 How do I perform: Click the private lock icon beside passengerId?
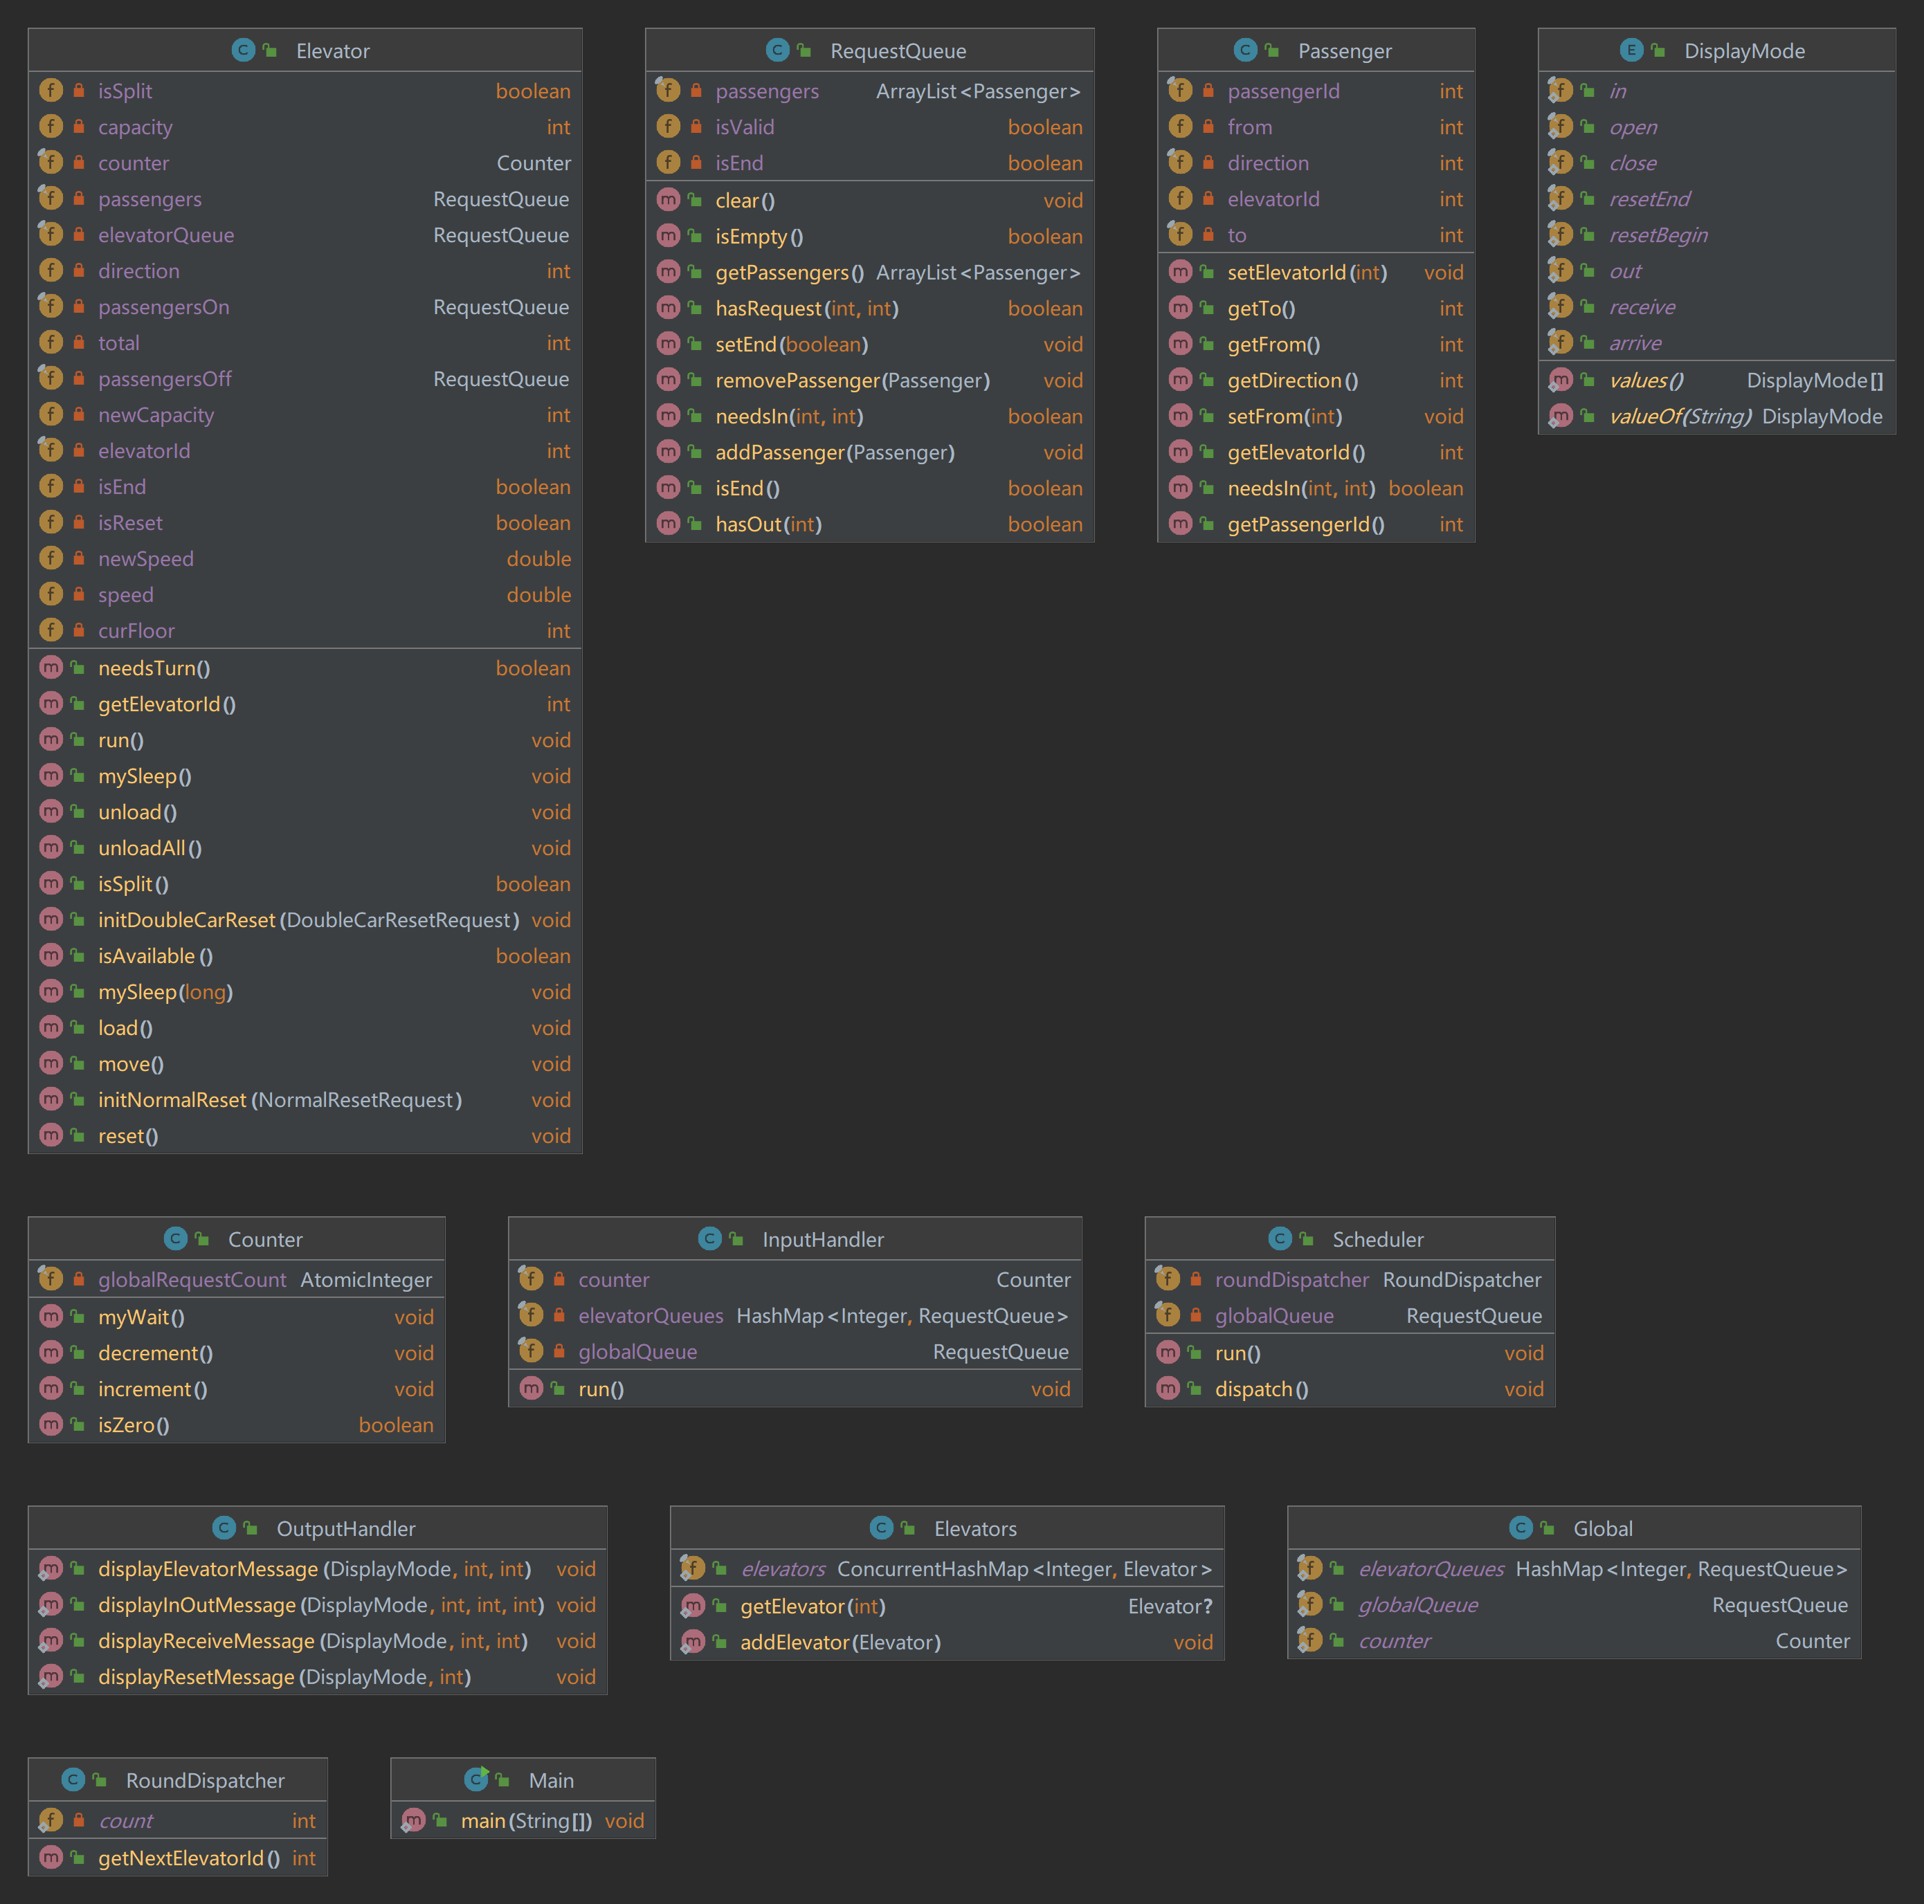tap(1208, 91)
